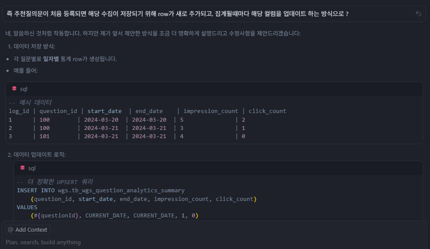Viewport: 430px width, 249px height.
Task: Click the '예시 데이터' comment line
Action: [30, 103]
